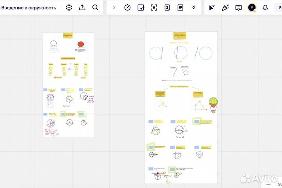Click board title Введение в окружность

point(31,7)
